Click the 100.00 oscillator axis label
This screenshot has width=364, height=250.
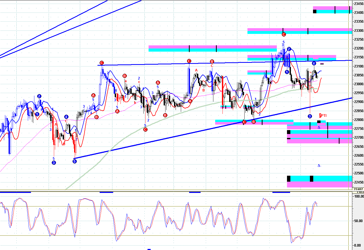(x=359, y=196)
